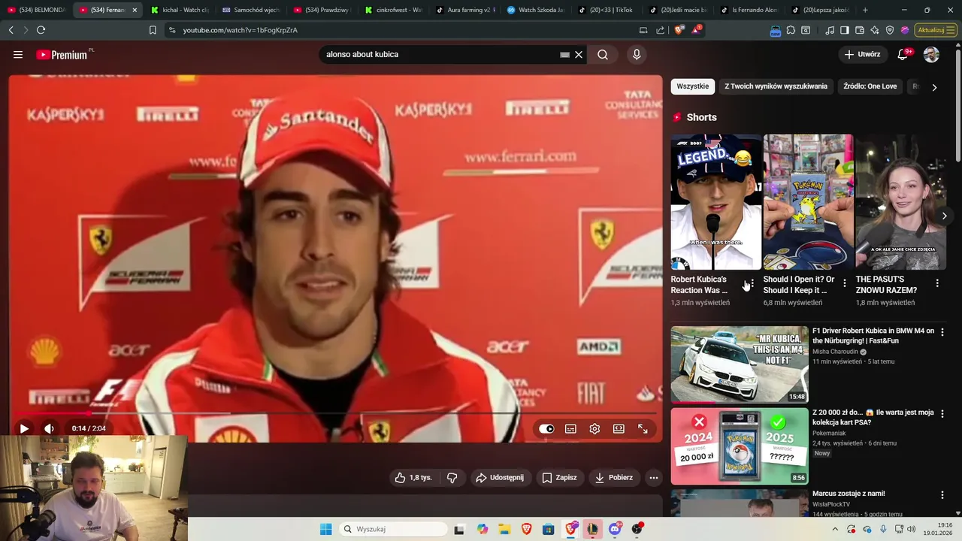Toggle subtitles on the player
This screenshot has width=962, height=541.
570,428
